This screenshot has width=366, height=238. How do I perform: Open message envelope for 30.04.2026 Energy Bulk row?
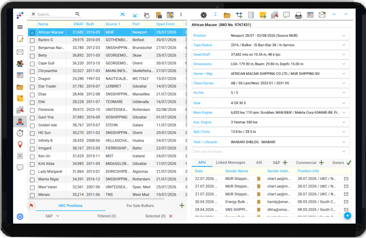pyautogui.click(x=346, y=201)
